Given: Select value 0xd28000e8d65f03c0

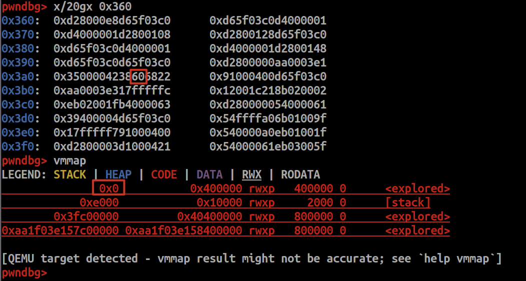Looking at the screenshot, I should click(112, 21).
